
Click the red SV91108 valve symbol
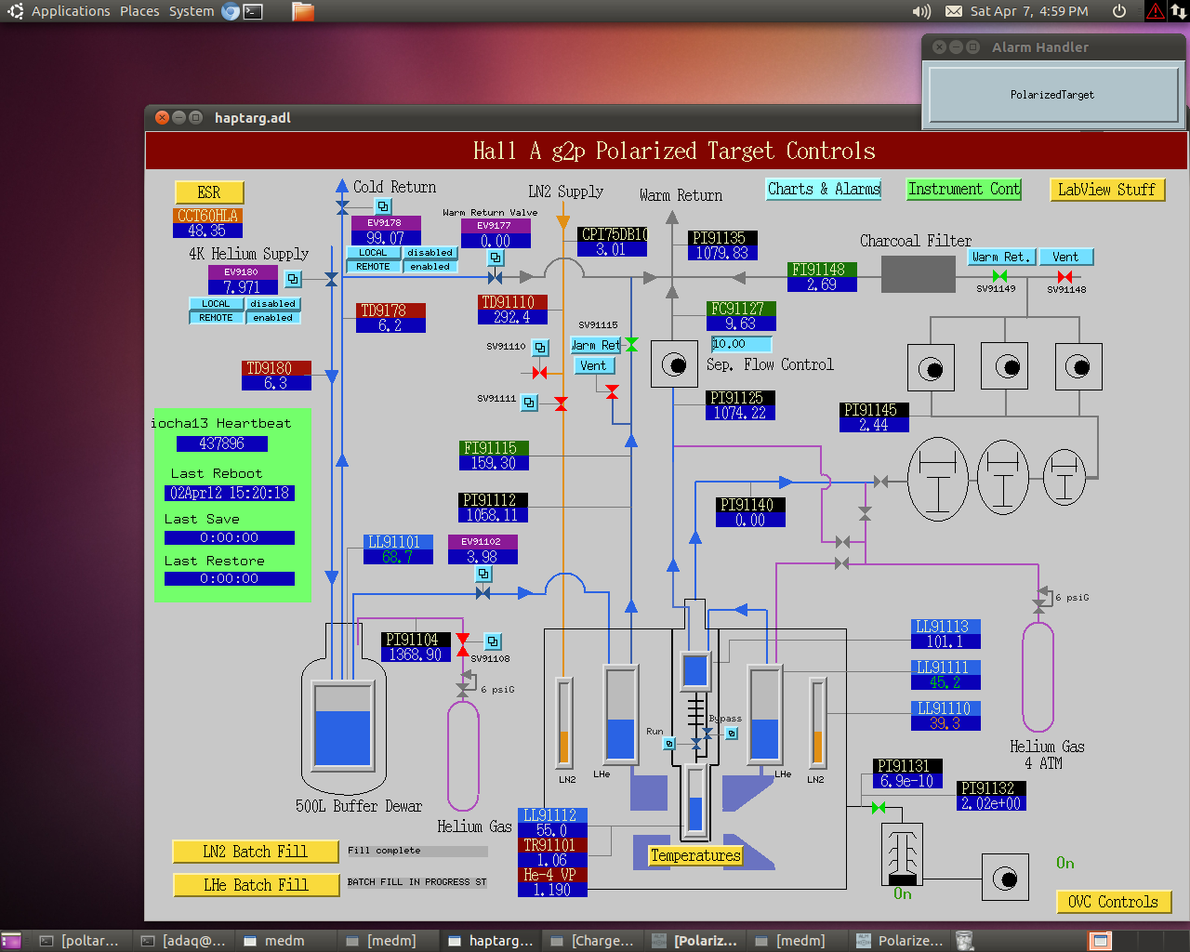463,645
